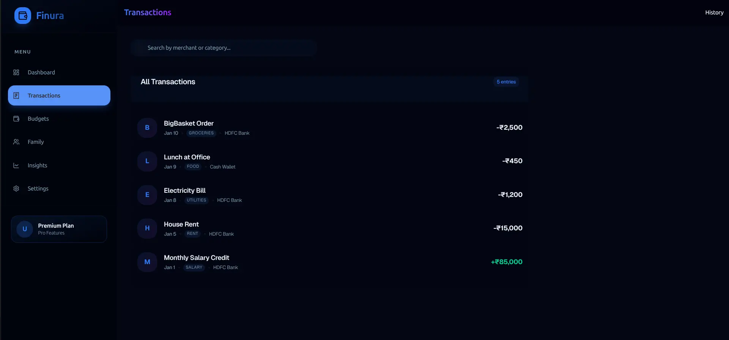Click the user 'U' avatar in Premium Plan
Screen dimensions: 729x340
[25, 229]
